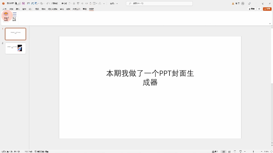
Task: Click the purple Save icon
Action: point(23,3)
